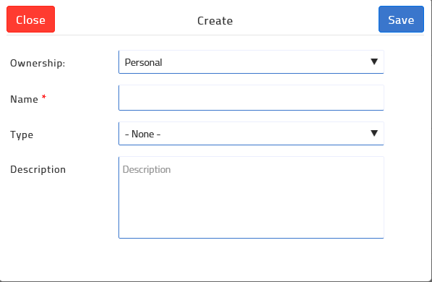Image resolution: width=432 pixels, height=282 pixels.
Task: Click inside the Description text area
Action: pyautogui.click(x=251, y=197)
